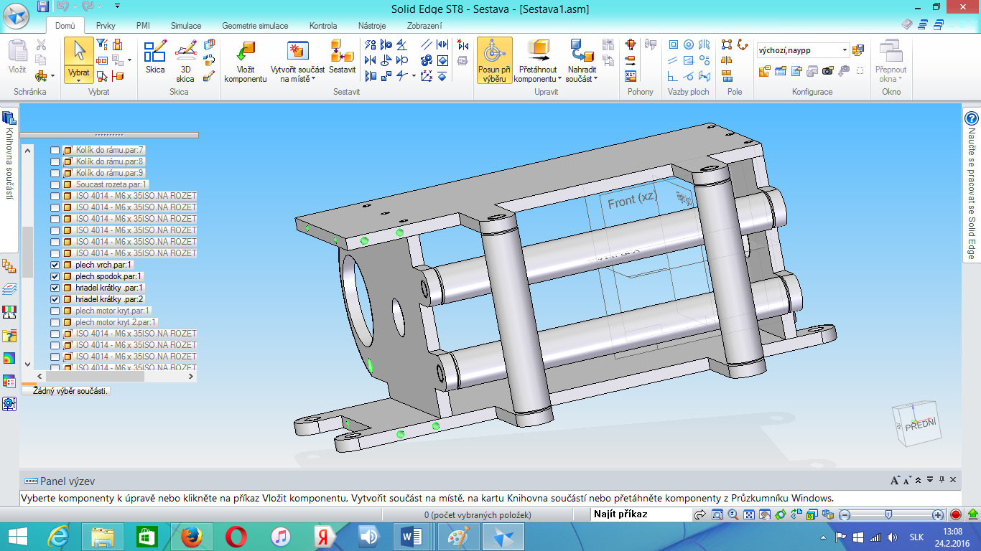The width and height of the screenshot is (981, 551).
Task: Expand Vytvořit součást na místě dropdown
Action: (314, 79)
